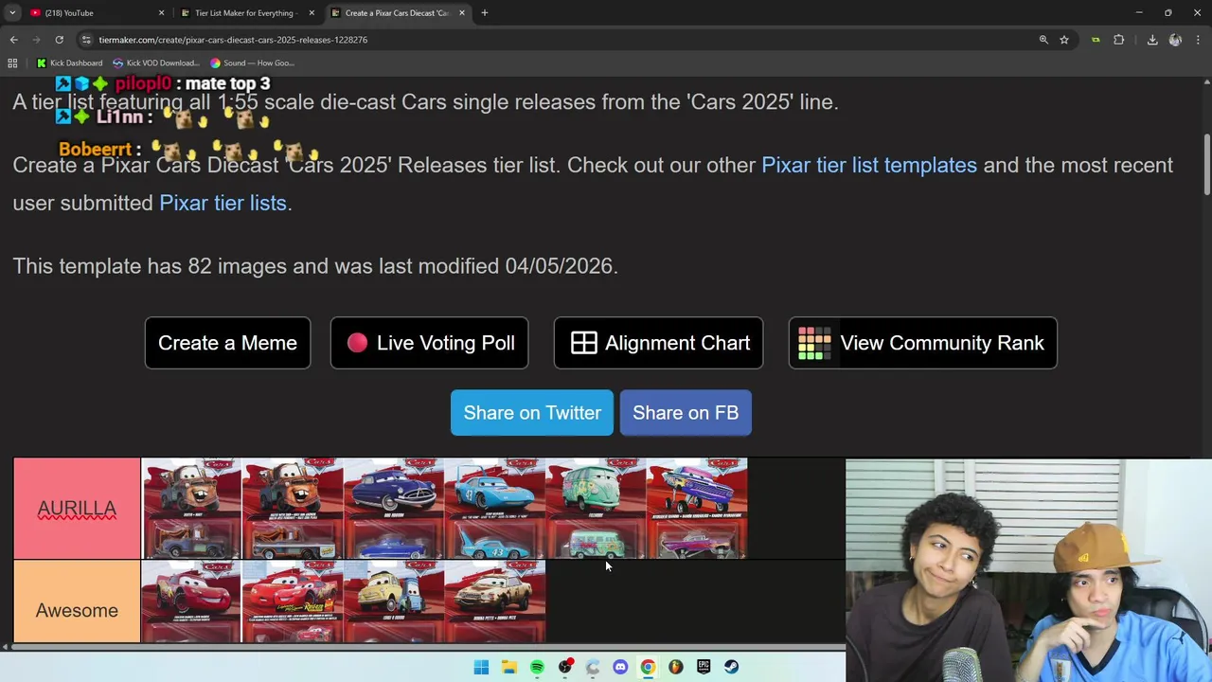1212x682 pixels.
Task: Select The King number 43 car thumbnail
Action: [495, 509]
